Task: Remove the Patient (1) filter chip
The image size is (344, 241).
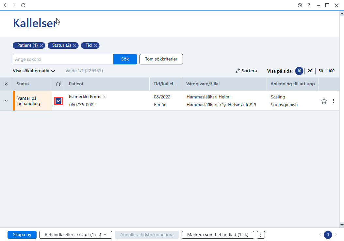Action: point(41,46)
